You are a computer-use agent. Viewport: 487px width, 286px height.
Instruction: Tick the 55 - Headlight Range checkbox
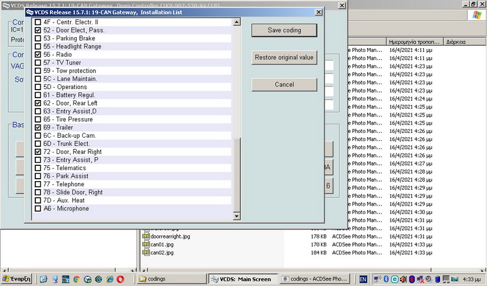(38, 46)
